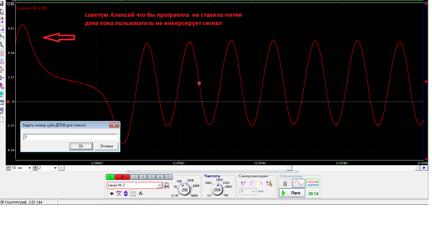This screenshot has width=432, height=244.
Task: Select the magnifier zoom tool
Action: point(2,45)
